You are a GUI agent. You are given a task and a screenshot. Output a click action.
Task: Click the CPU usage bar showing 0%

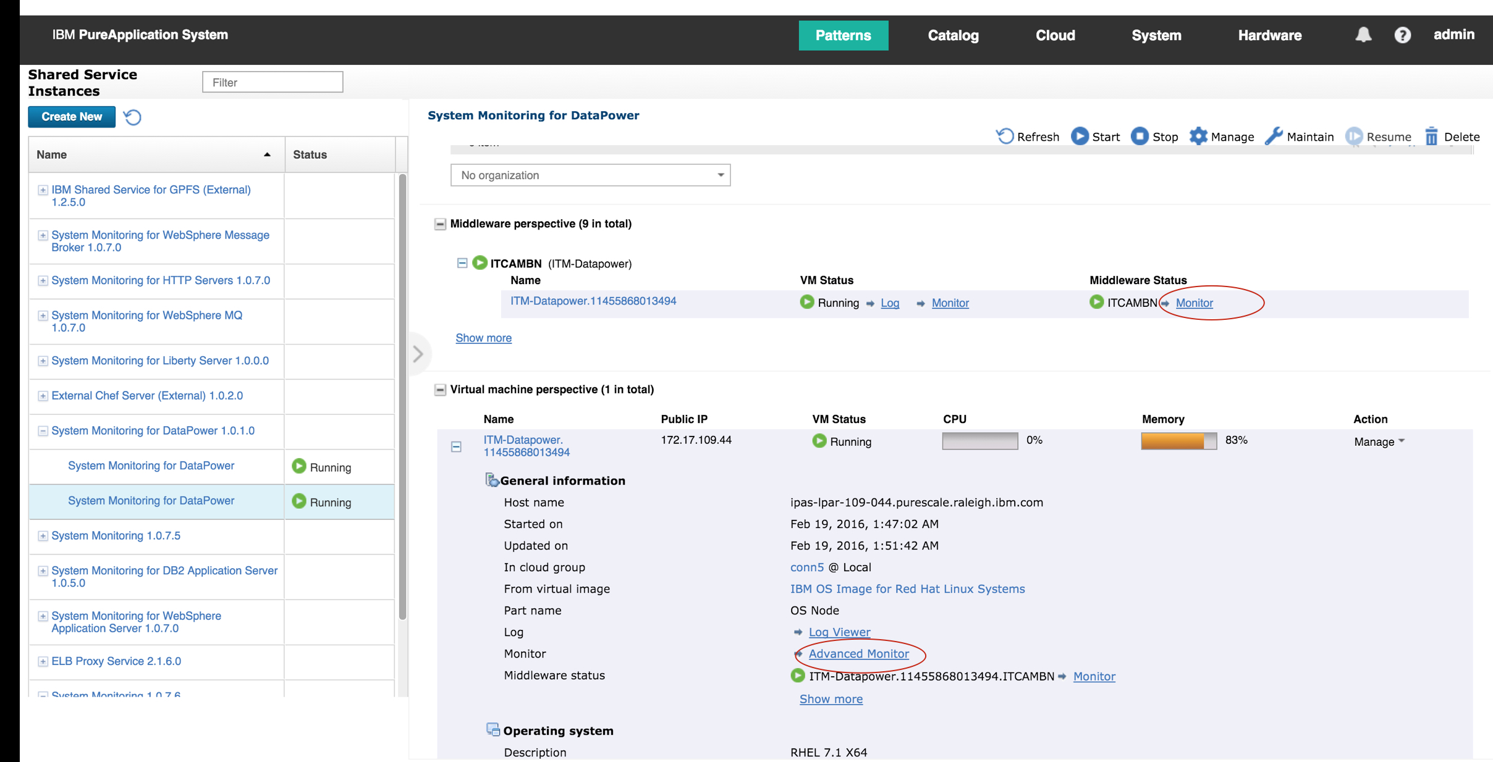(979, 441)
